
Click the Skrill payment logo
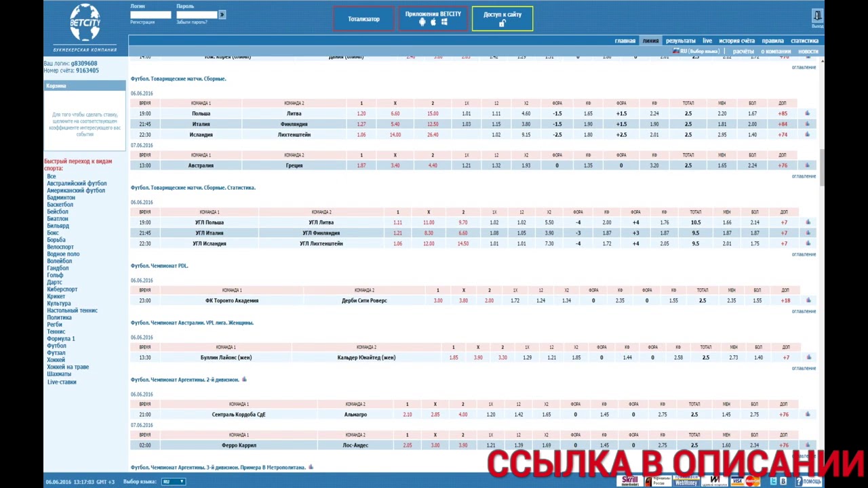point(630,481)
